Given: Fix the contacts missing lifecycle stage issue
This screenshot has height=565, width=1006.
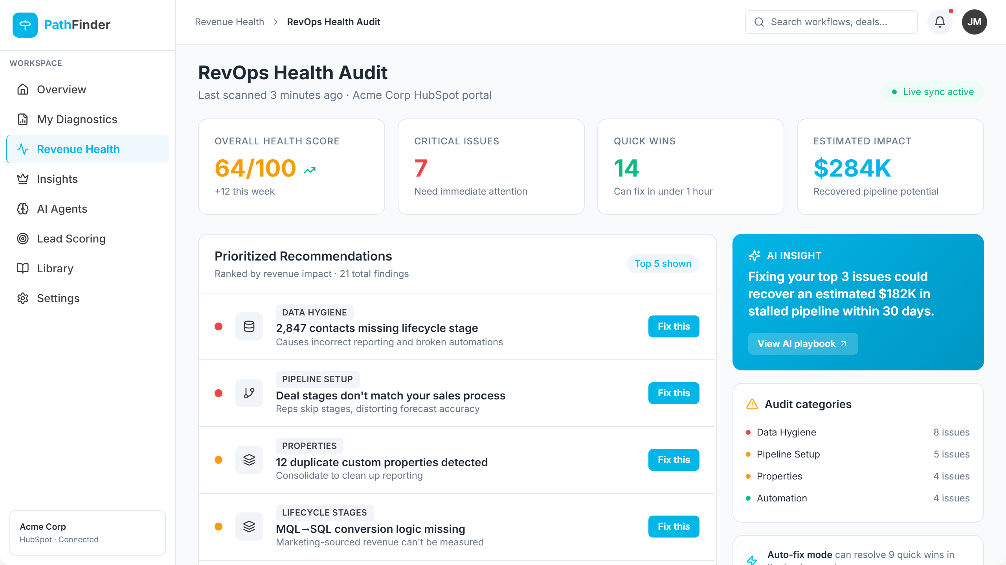Looking at the screenshot, I should (674, 326).
